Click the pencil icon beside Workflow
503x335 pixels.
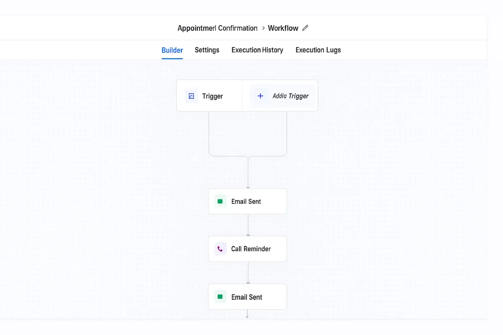point(305,28)
